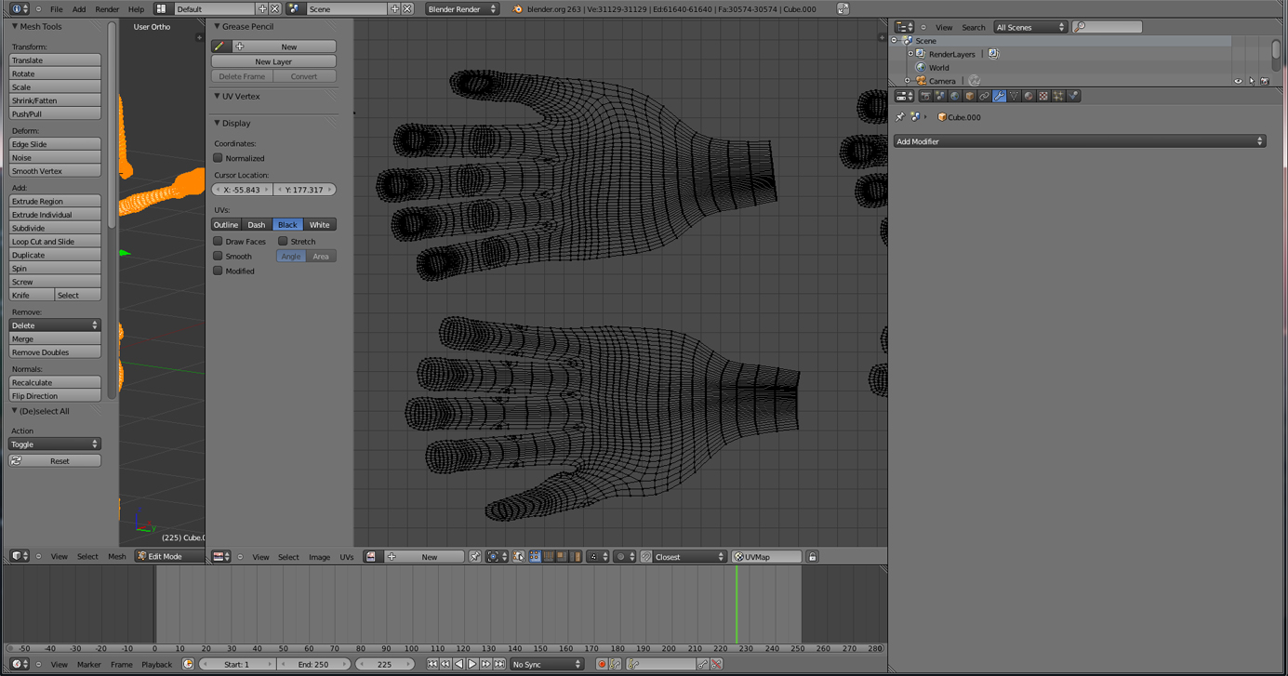Viewport: 1288px width, 676px height.
Task: Enable the Draw Faces checkbox
Action: point(219,242)
